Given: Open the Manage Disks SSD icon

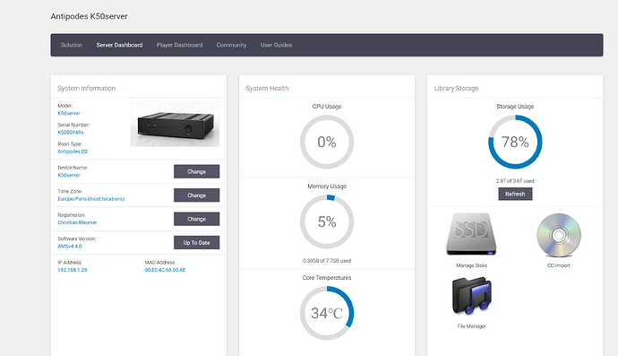Looking at the screenshot, I should [x=471, y=234].
